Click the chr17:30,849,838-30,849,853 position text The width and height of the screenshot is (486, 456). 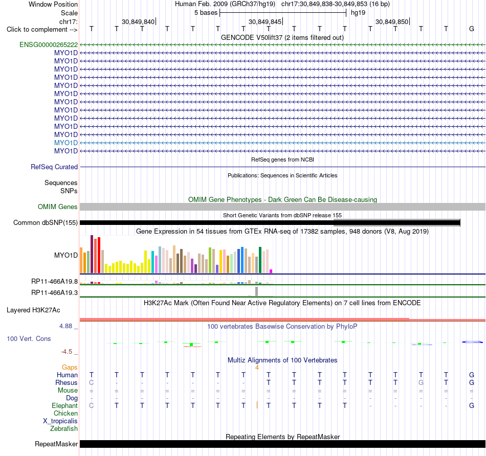tap(324, 4)
